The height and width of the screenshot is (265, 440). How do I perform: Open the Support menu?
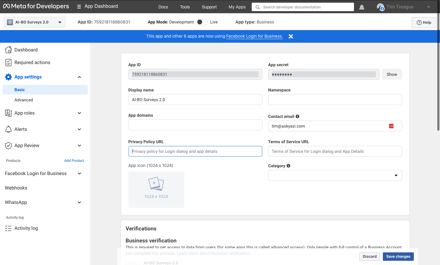tap(209, 7)
